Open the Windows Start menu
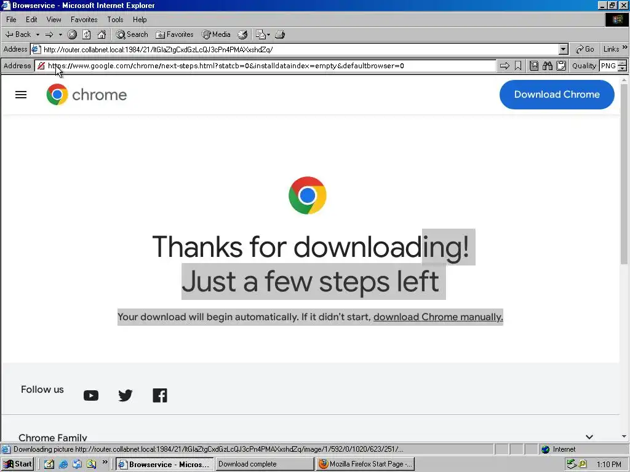The image size is (630, 472). click(x=17, y=465)
